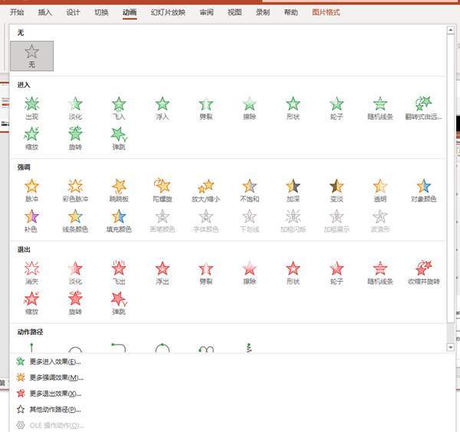460x432 pixels.
Task: Apply the 劈裂 entrance animation
Action: point(206,108)
